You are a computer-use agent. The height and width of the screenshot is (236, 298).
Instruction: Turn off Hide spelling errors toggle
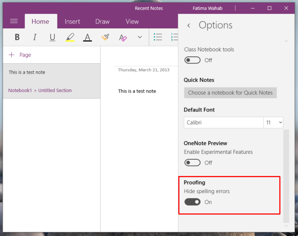(x=192, y=202)
